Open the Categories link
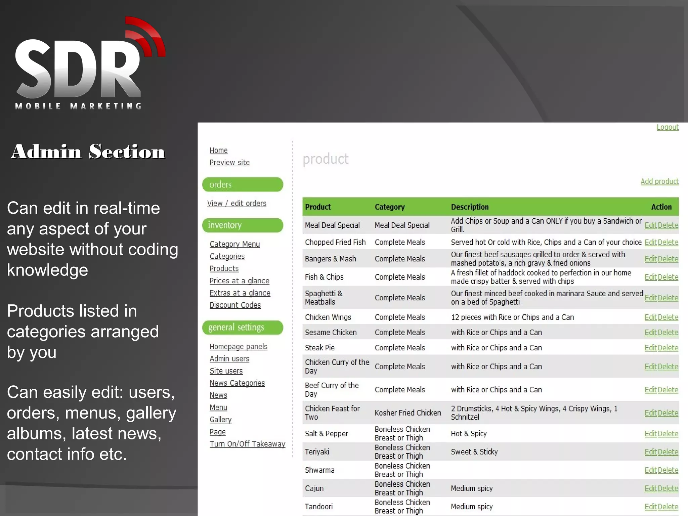The height and width of the screenshot is (516, 688). (x=227, y=256)
